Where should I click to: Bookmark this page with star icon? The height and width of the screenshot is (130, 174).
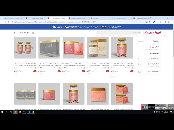[x=150, y=22]
